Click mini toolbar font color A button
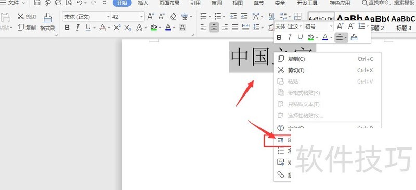Image resolution: width=416 pixels, height=190 pixels. 325,38
